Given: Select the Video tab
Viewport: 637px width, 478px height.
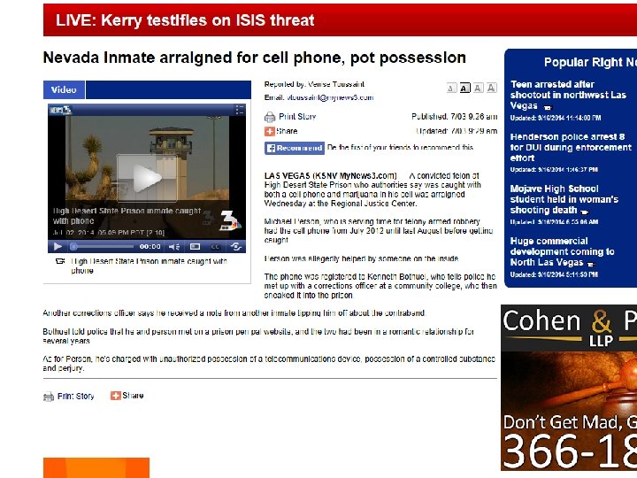Looking at the screenshot, I should (65, 89).
